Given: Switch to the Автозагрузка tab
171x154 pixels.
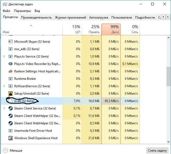Looking at the screenshot, I should (x=99, y=17).
